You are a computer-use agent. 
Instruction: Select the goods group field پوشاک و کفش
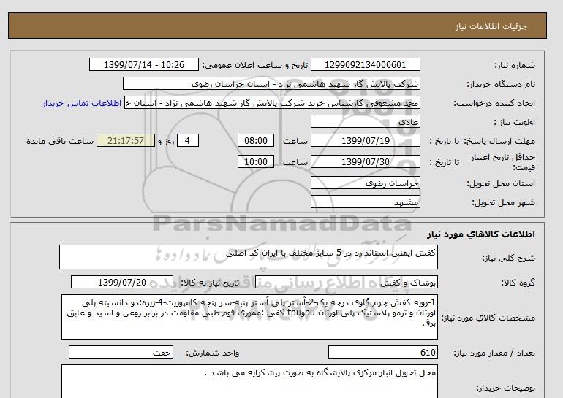(366, 282)
